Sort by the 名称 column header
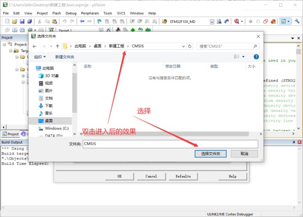The width and height of the screenshot is (303, 217). pos(88,66)
